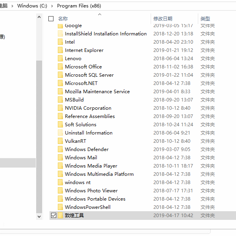Navigate to Windows (C:) in address bar
This screenshot has width=236, height=236.
point(32,6)
